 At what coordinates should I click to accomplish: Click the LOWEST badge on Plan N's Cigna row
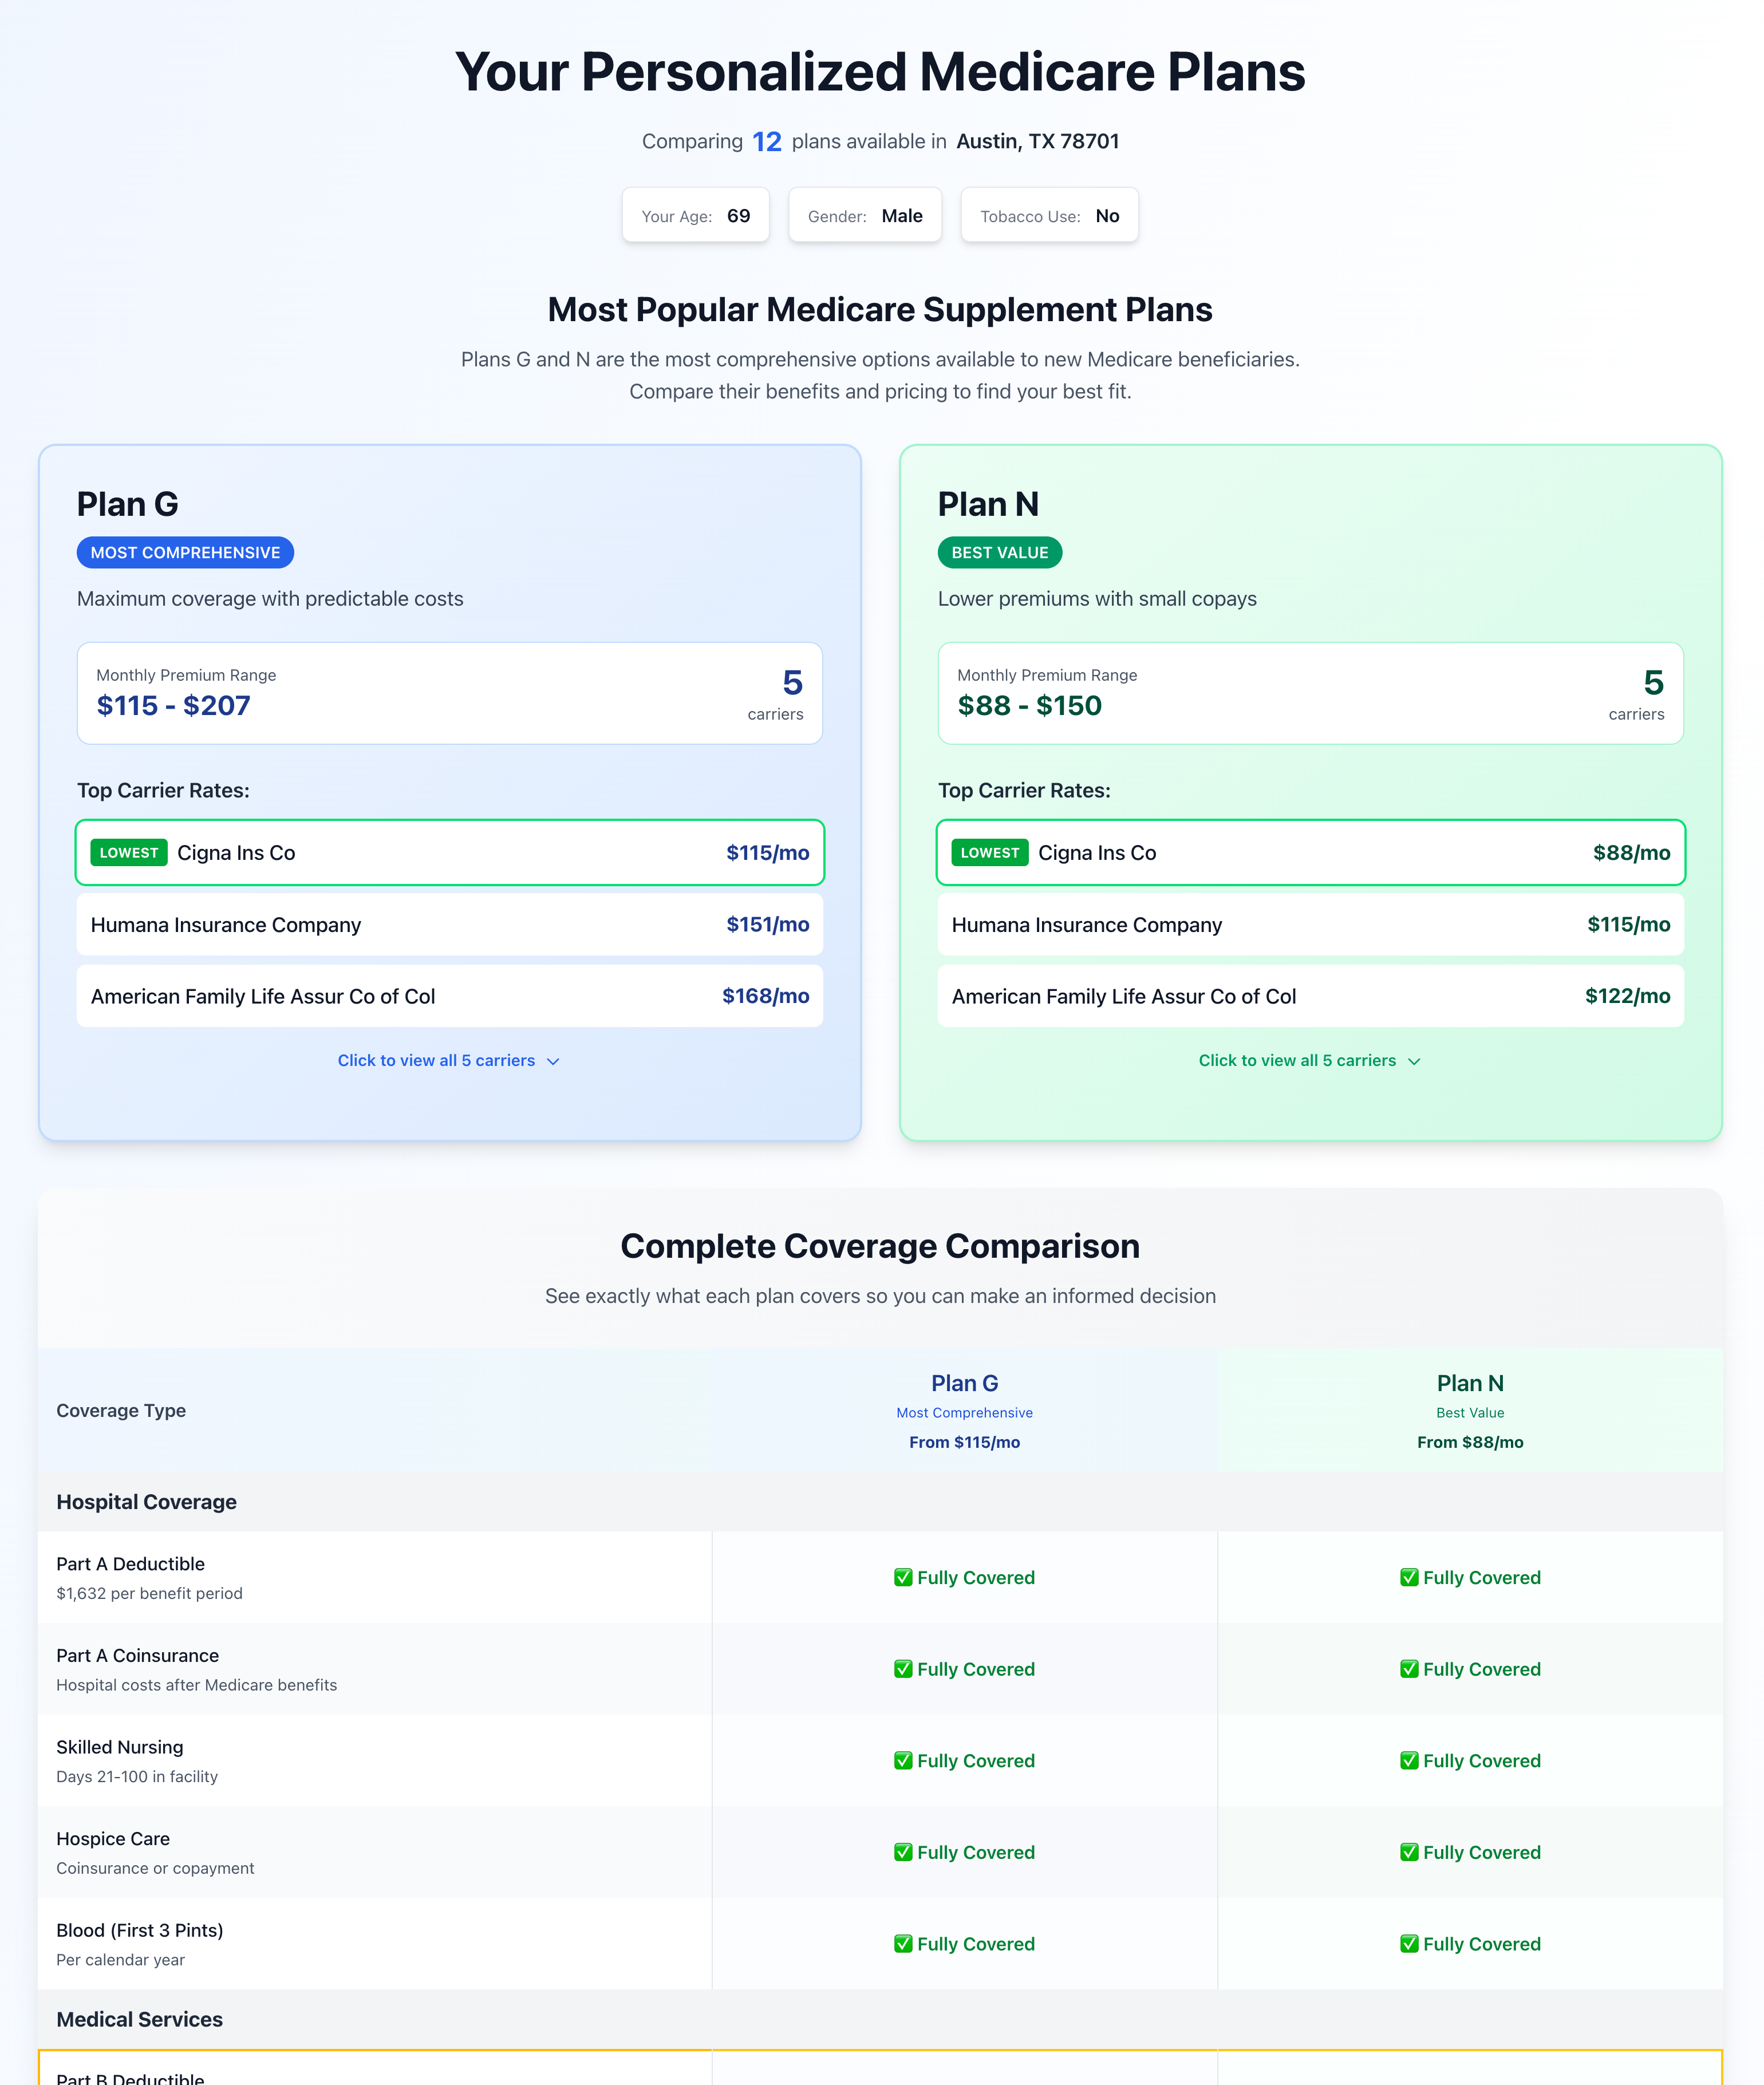tap(989, 852)
